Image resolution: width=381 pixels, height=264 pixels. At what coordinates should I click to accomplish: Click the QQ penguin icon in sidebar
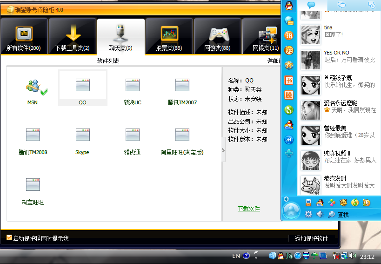[x=289, y=5]
